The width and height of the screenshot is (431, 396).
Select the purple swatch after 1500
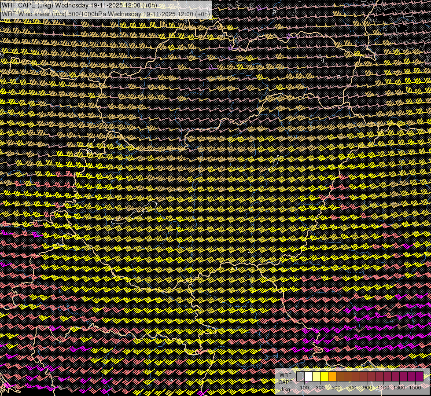(x=420, y=377)
